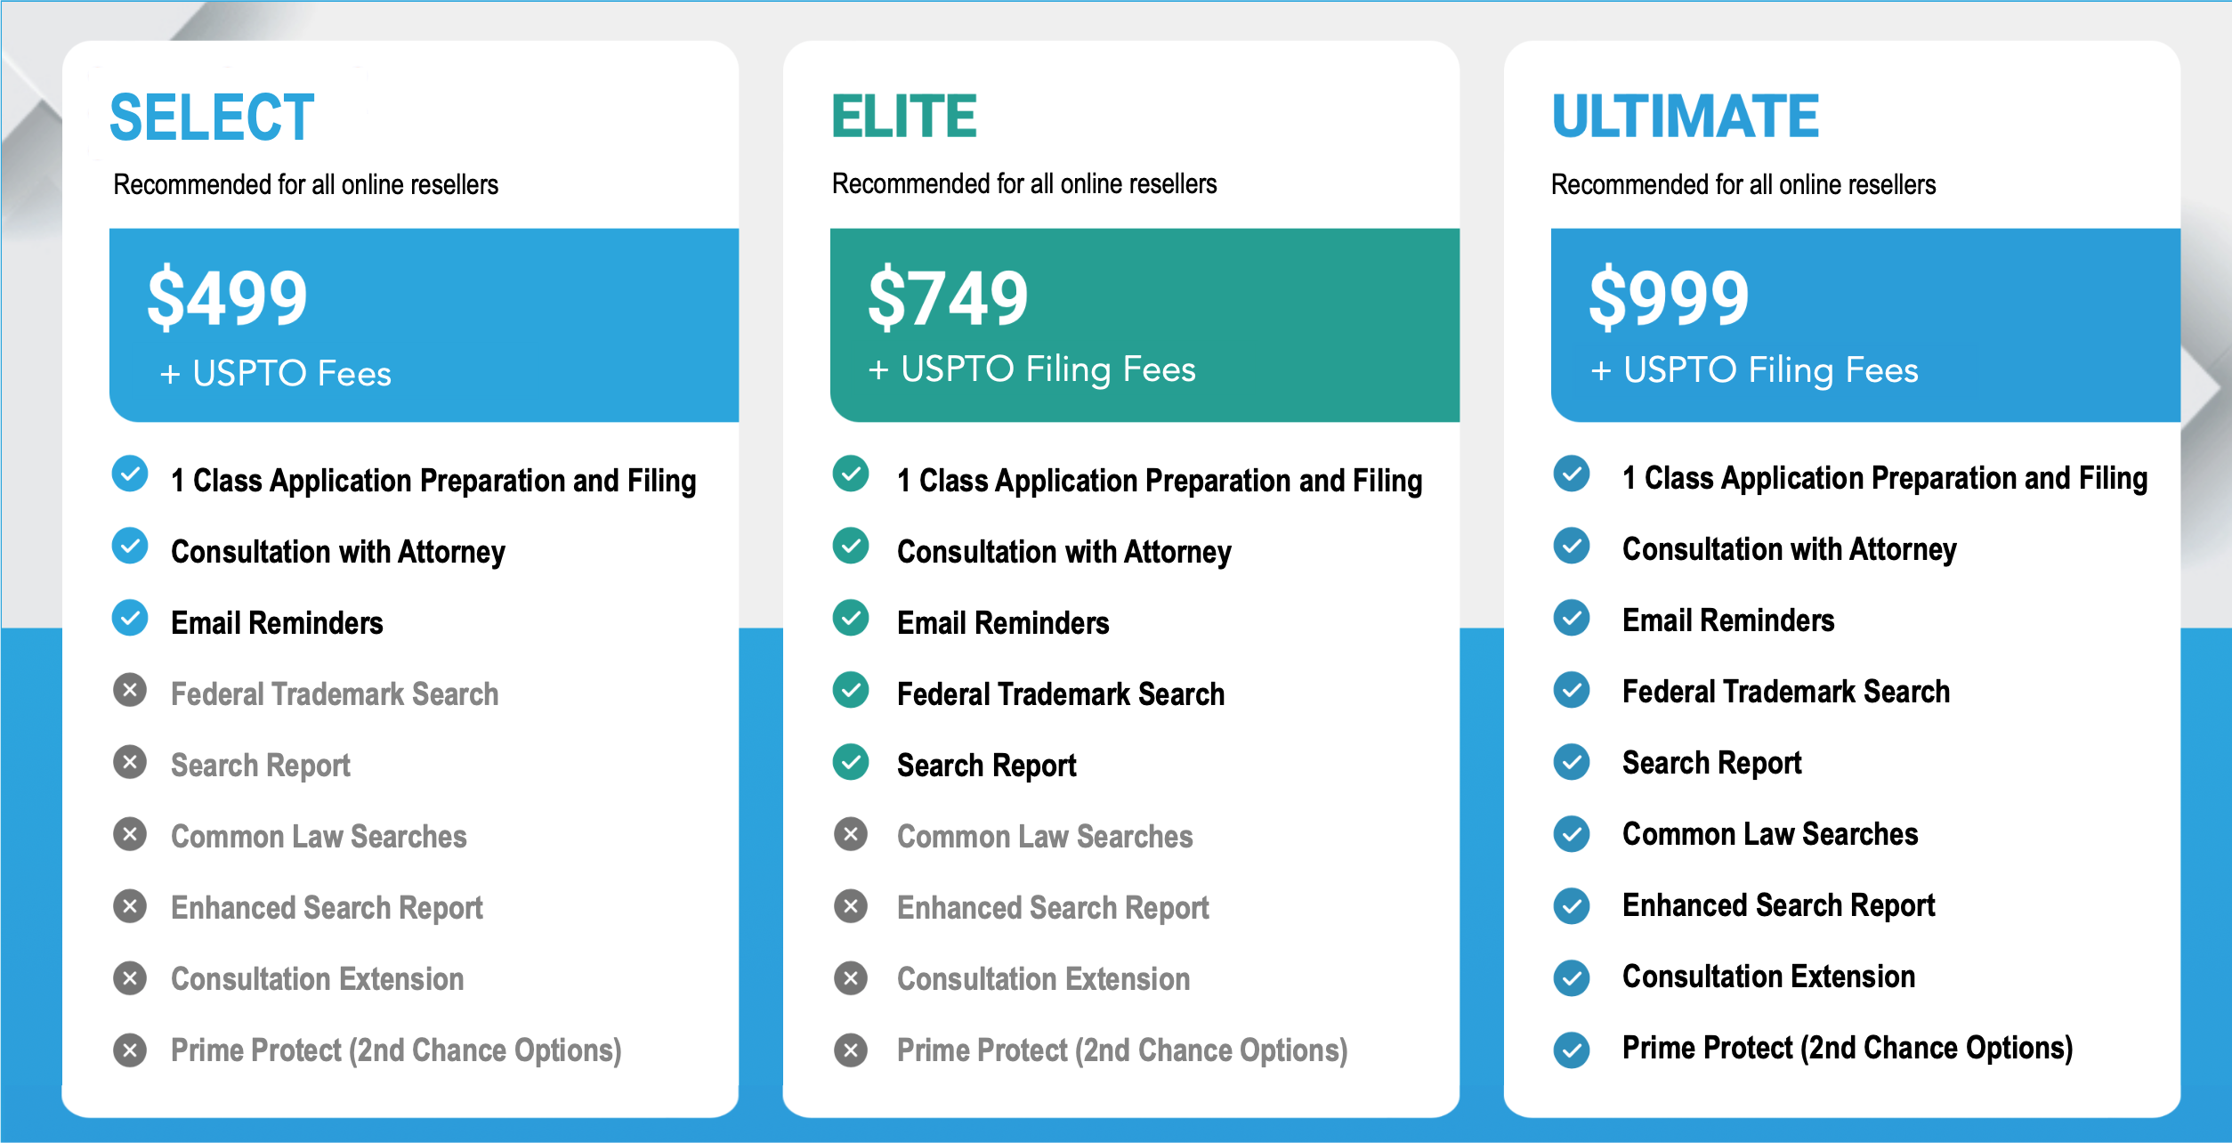Click the ELITE plan $749 price banner
Screen dimensions: 2232x1143
(1144, 325)
